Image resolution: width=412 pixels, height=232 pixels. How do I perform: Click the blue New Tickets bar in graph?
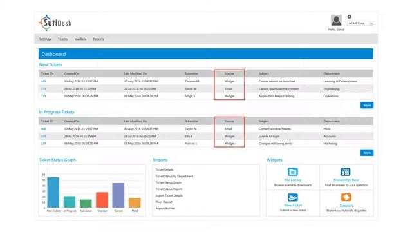point(53,192)
